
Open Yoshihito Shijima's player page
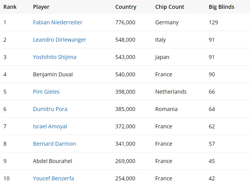pos(55,57)
